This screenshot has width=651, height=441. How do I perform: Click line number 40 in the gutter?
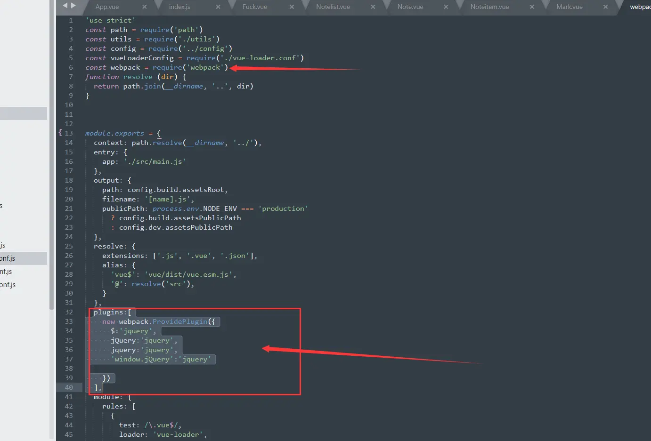pyautogui.click(x=69, y=387)
